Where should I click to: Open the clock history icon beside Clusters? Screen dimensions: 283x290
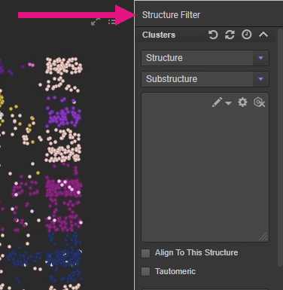(246, 35)
